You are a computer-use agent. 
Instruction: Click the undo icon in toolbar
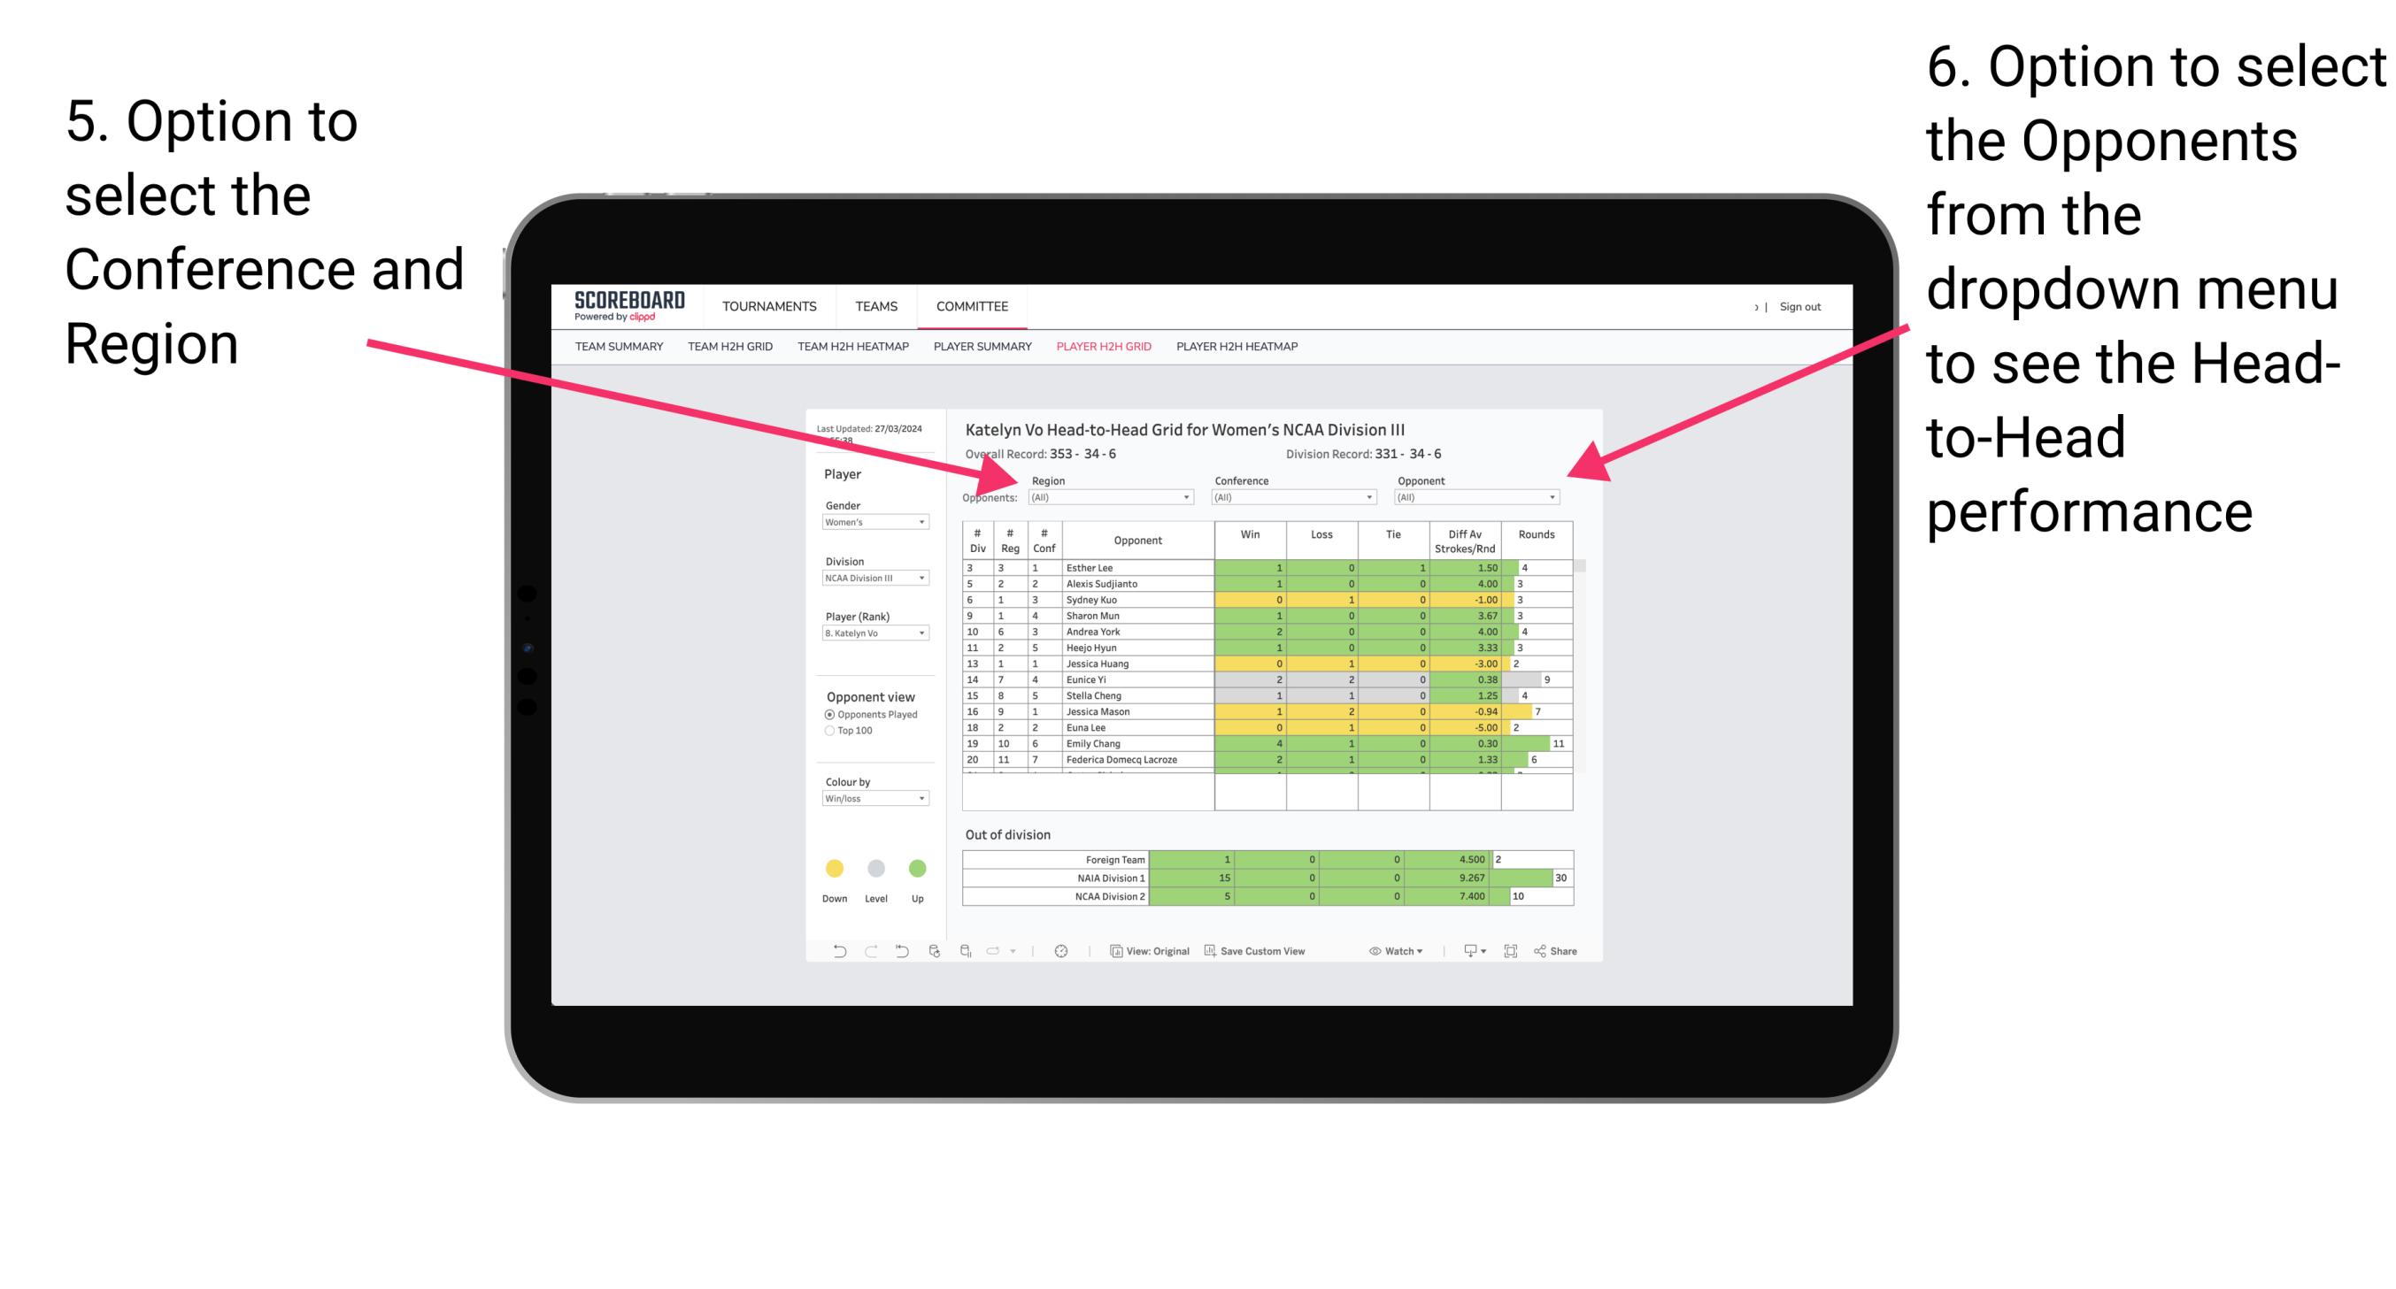point(832,953)
